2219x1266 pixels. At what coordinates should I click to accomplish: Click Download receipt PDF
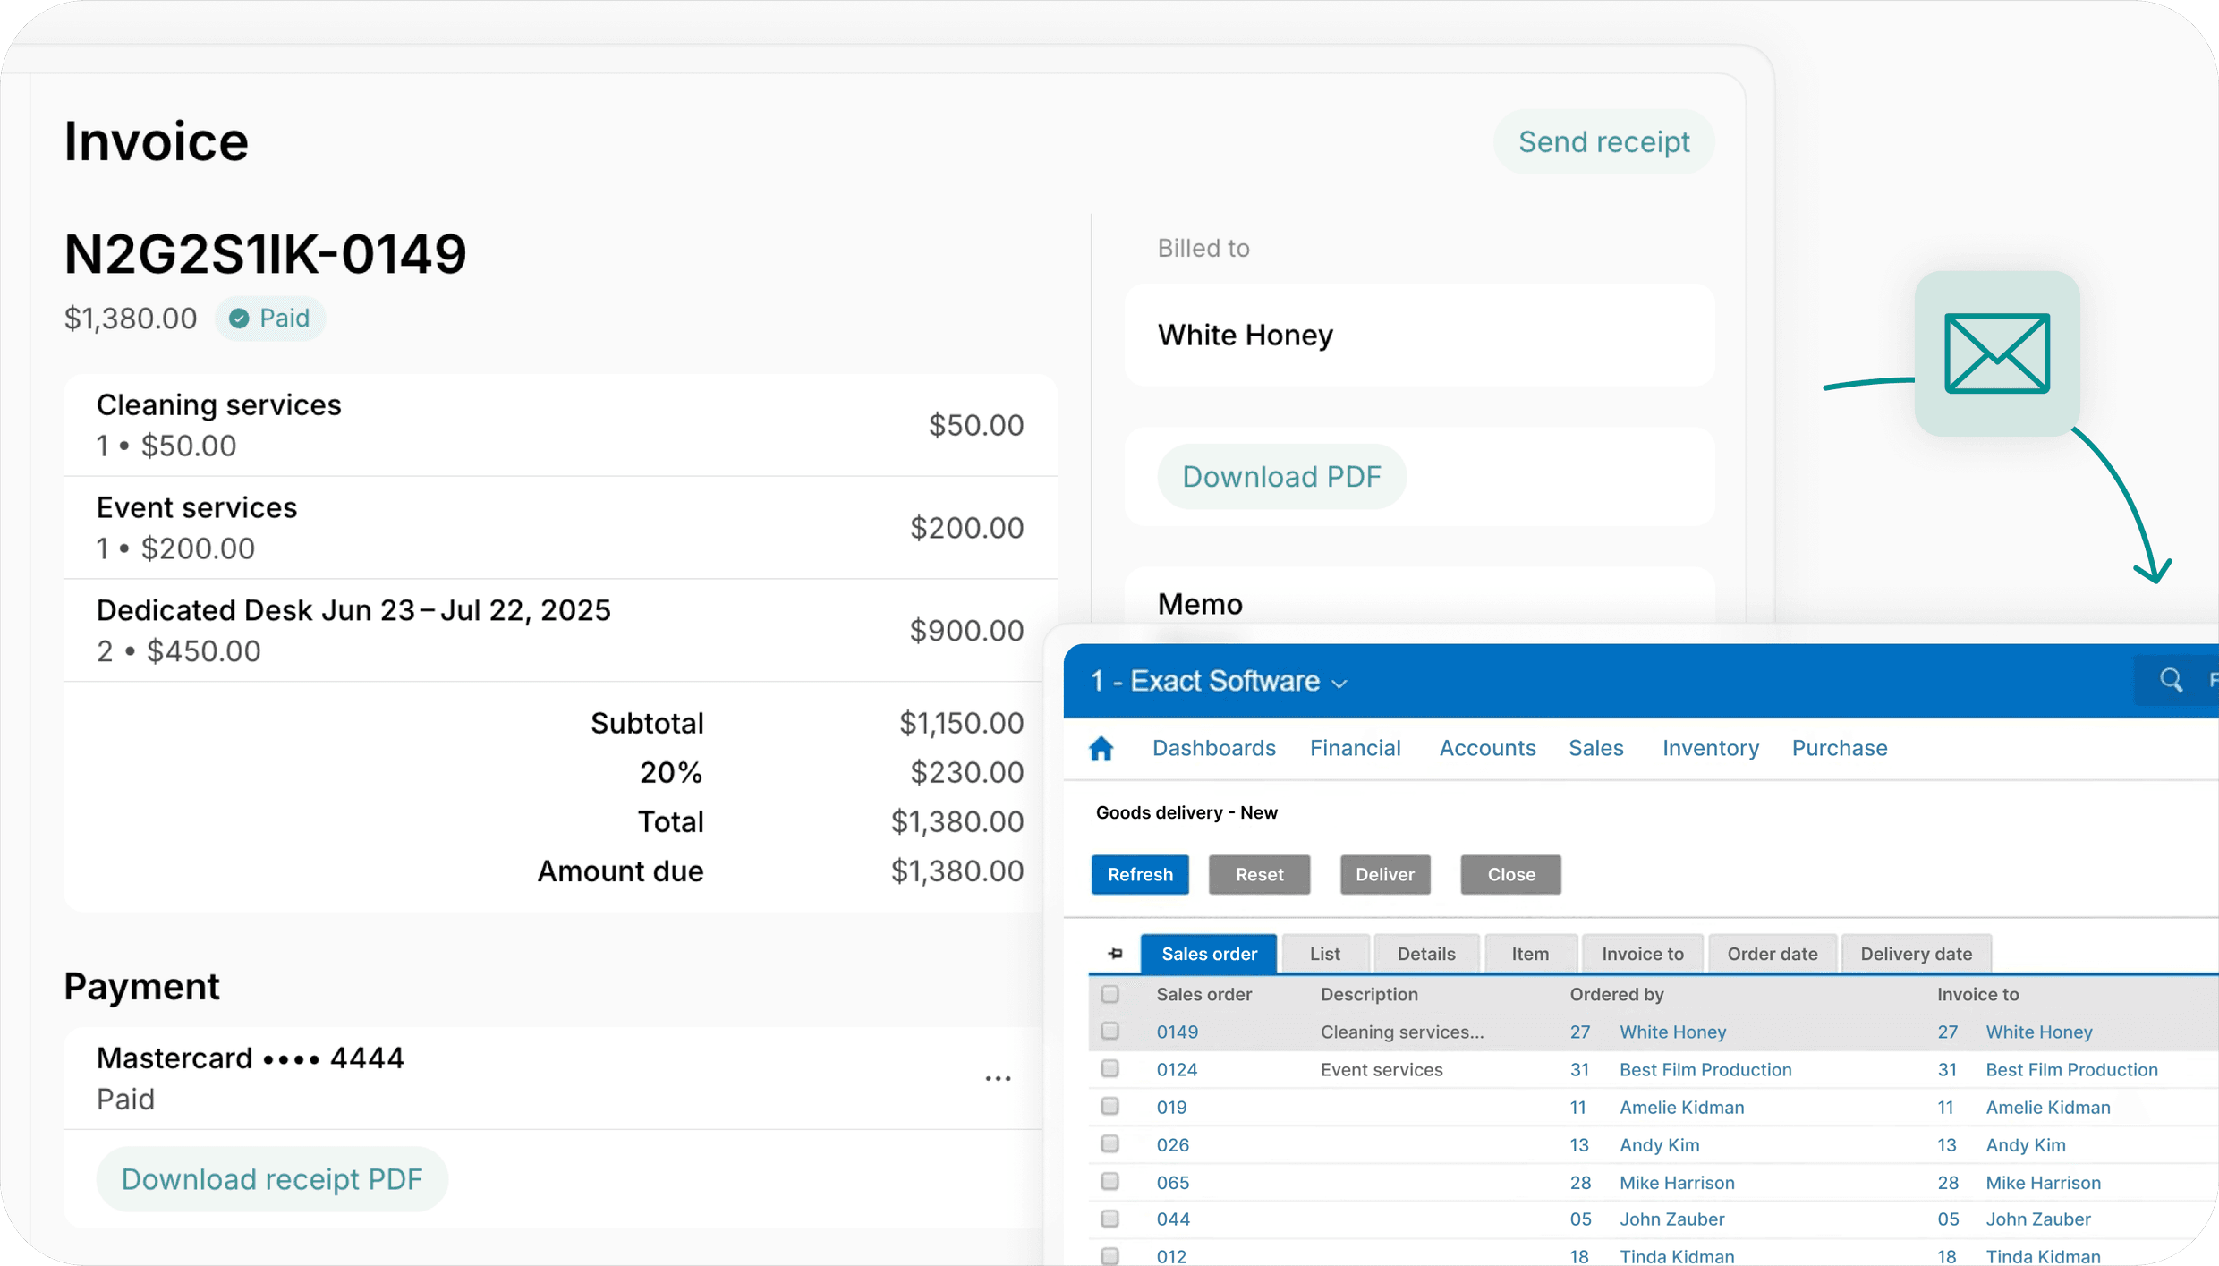[272, 1179]
